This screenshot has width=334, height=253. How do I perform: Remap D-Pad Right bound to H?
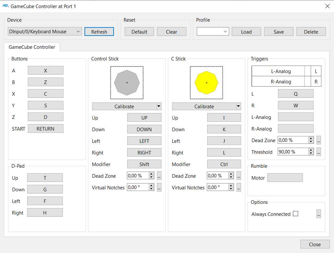pyautogui.click(x=45, y=213)
